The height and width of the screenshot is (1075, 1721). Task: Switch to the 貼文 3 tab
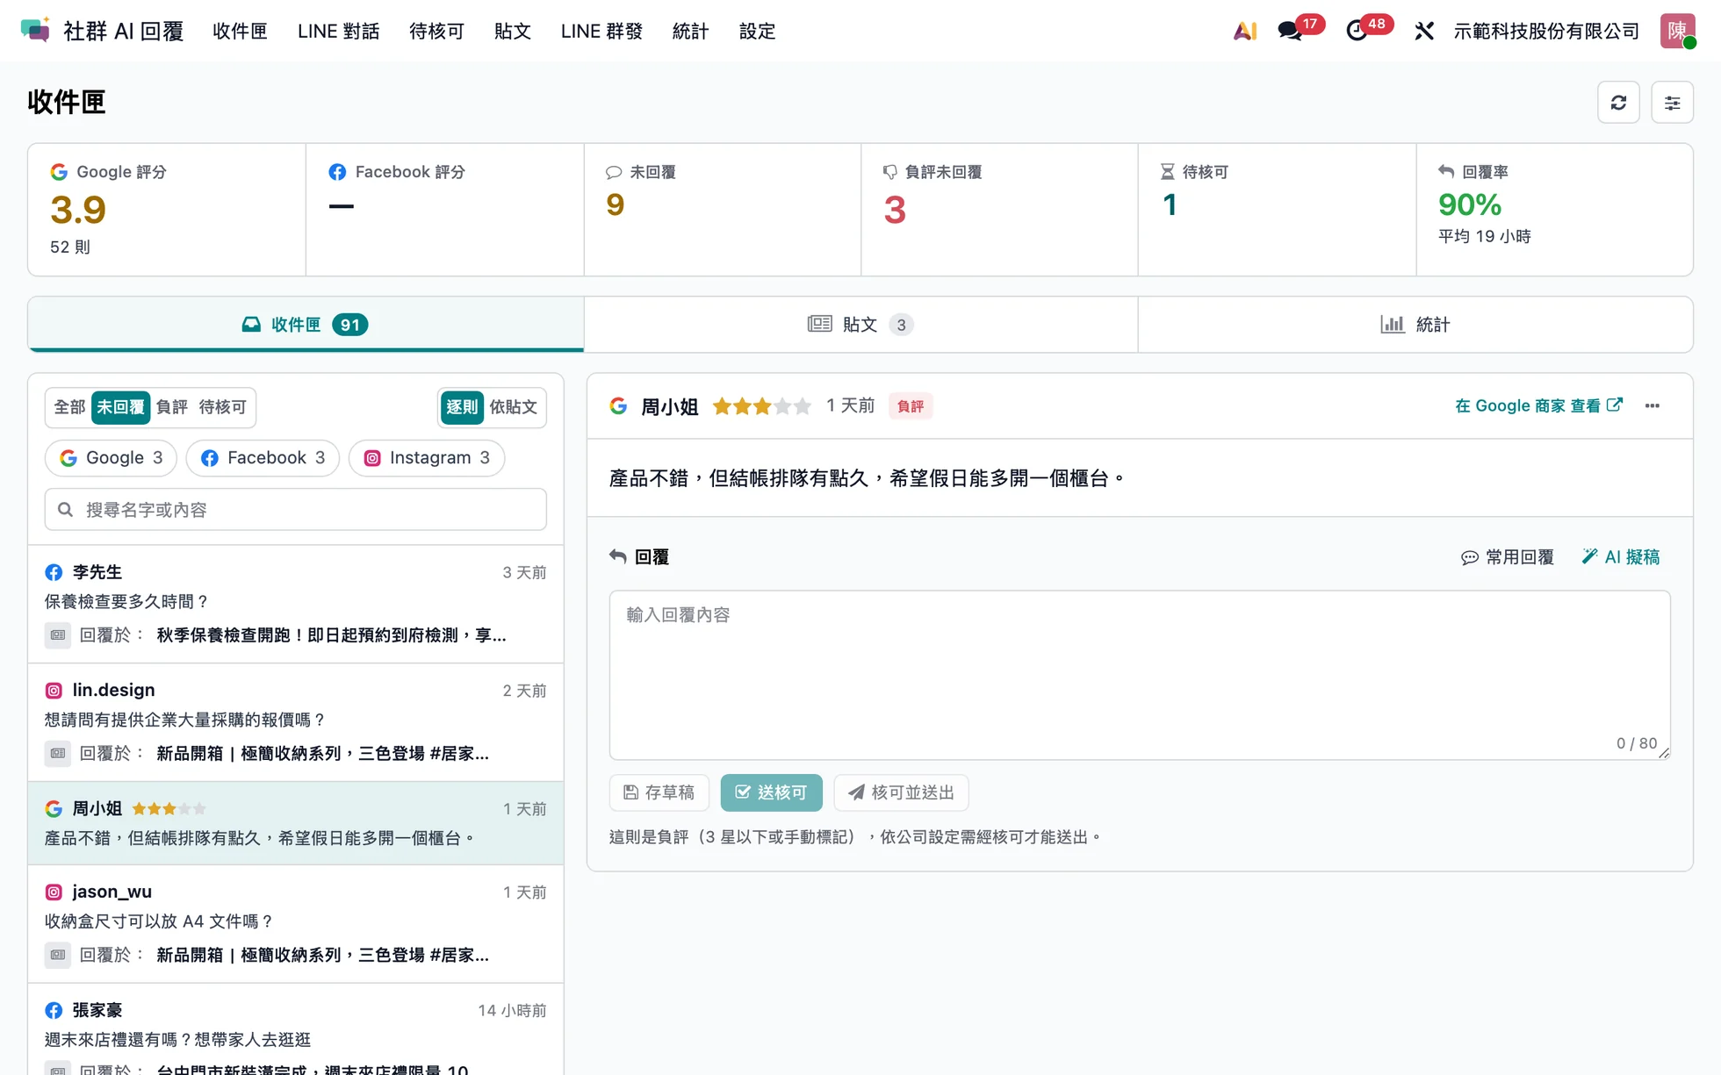860,325
